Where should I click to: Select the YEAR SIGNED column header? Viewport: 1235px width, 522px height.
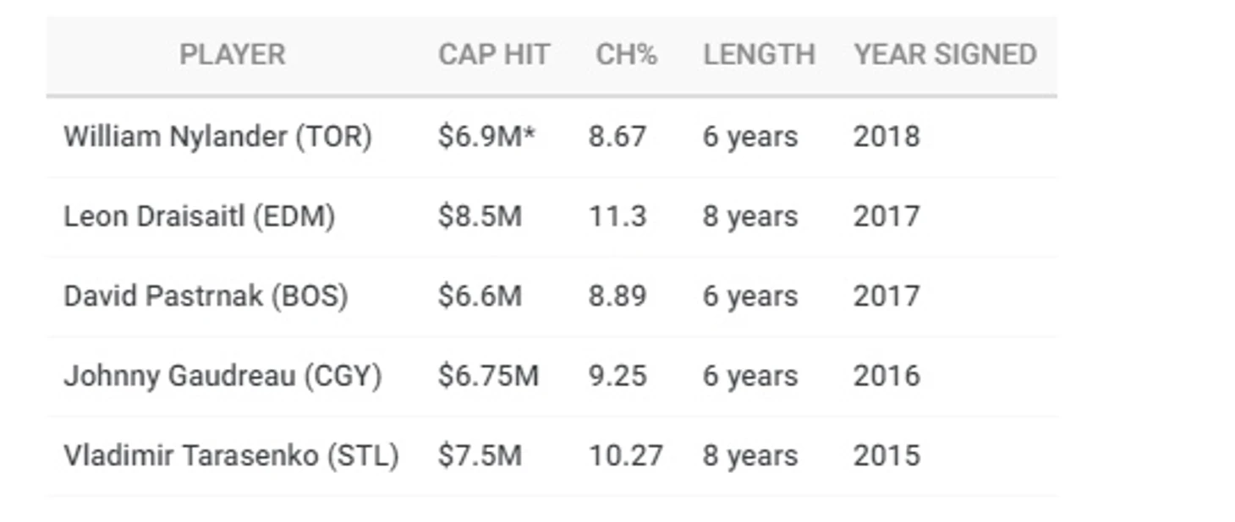coord(945,55)
